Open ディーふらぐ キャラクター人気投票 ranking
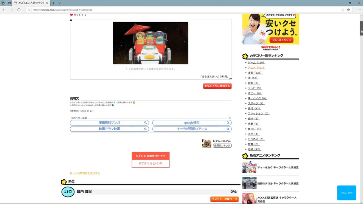Screen dimensions: 363x204 (x=278, y=167)
